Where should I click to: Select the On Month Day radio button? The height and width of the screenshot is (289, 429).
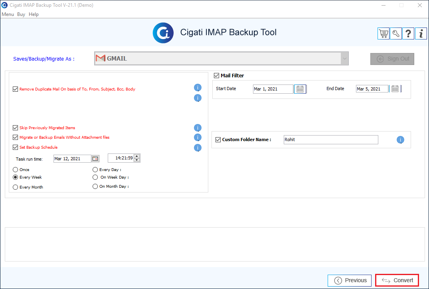(x=95, y=187)
